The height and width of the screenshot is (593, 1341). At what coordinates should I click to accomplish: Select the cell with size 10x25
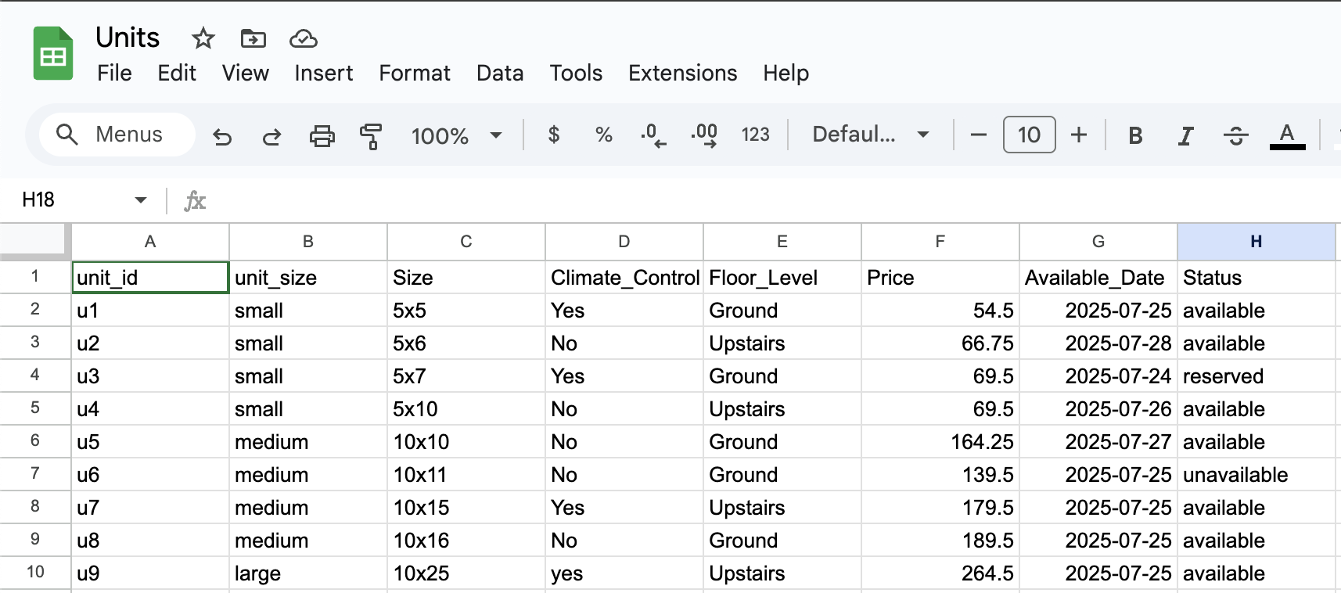coord(466,573)
